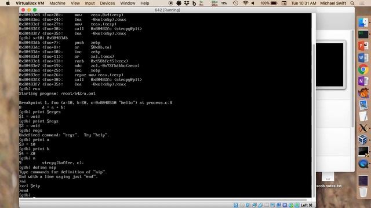The height and width of the screenshot is (208, 371).
Task: Open TextEdit icon in the Dock
Action: click(x=363, y=117)
